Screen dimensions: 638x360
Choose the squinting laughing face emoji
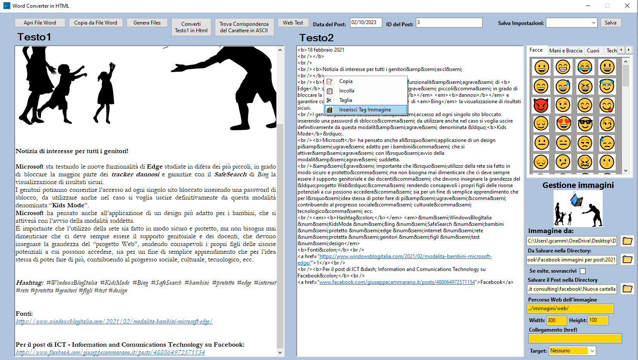point(585,86)
